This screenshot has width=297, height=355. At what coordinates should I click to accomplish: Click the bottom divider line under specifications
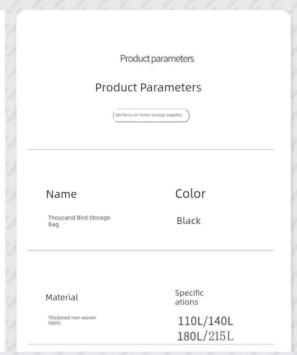click(150, 344)
